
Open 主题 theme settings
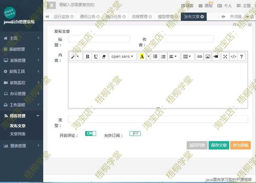244,6
